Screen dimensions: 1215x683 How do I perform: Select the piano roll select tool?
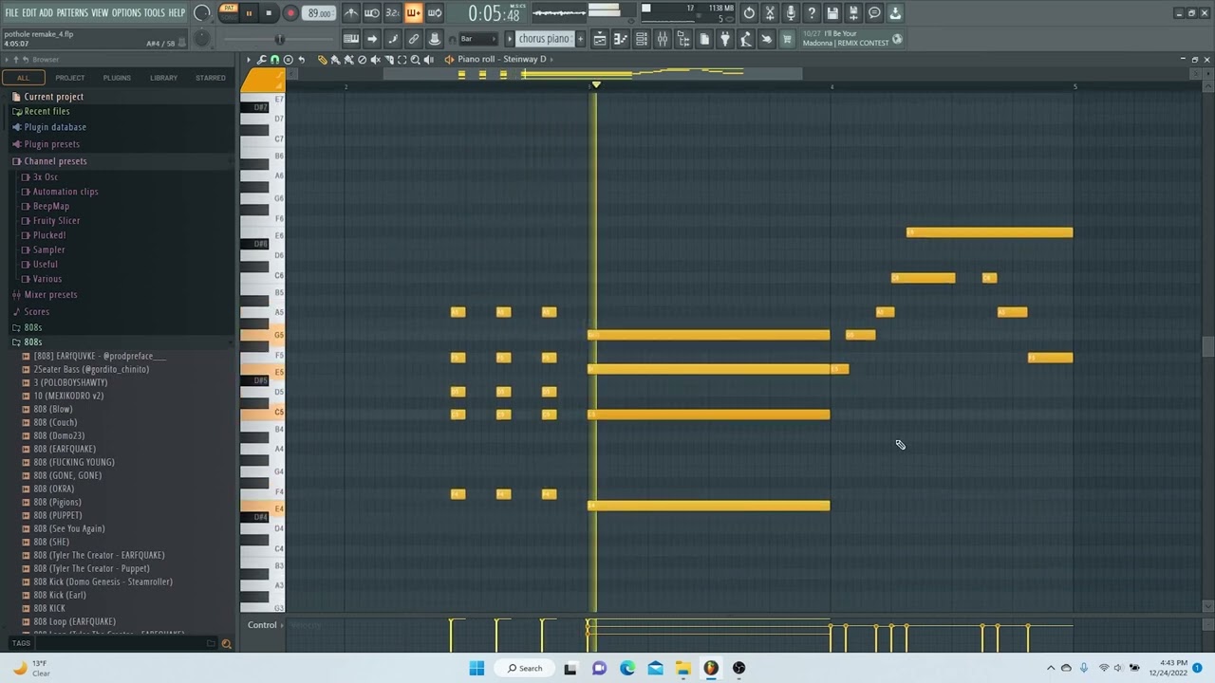click(402, 59)
